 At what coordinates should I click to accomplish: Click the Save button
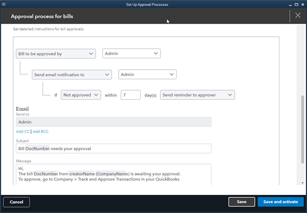242,202
